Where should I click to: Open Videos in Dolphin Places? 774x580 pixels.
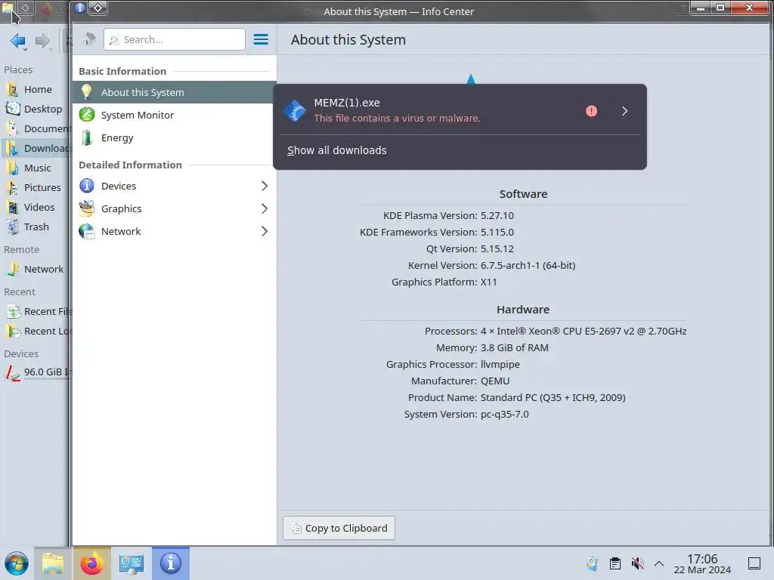coord(36,207)
